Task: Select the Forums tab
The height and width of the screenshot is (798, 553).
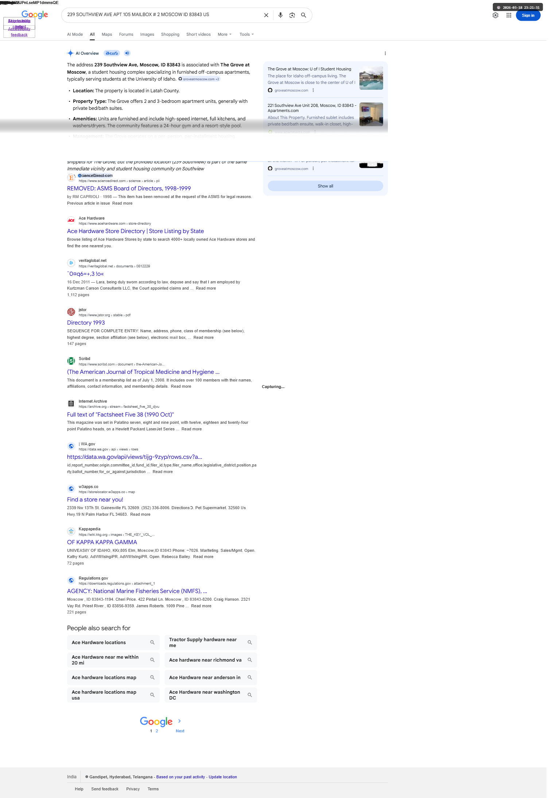Action: pos(126,34)
